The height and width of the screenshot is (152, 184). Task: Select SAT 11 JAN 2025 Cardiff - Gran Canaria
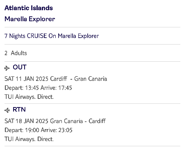(56, 79)
